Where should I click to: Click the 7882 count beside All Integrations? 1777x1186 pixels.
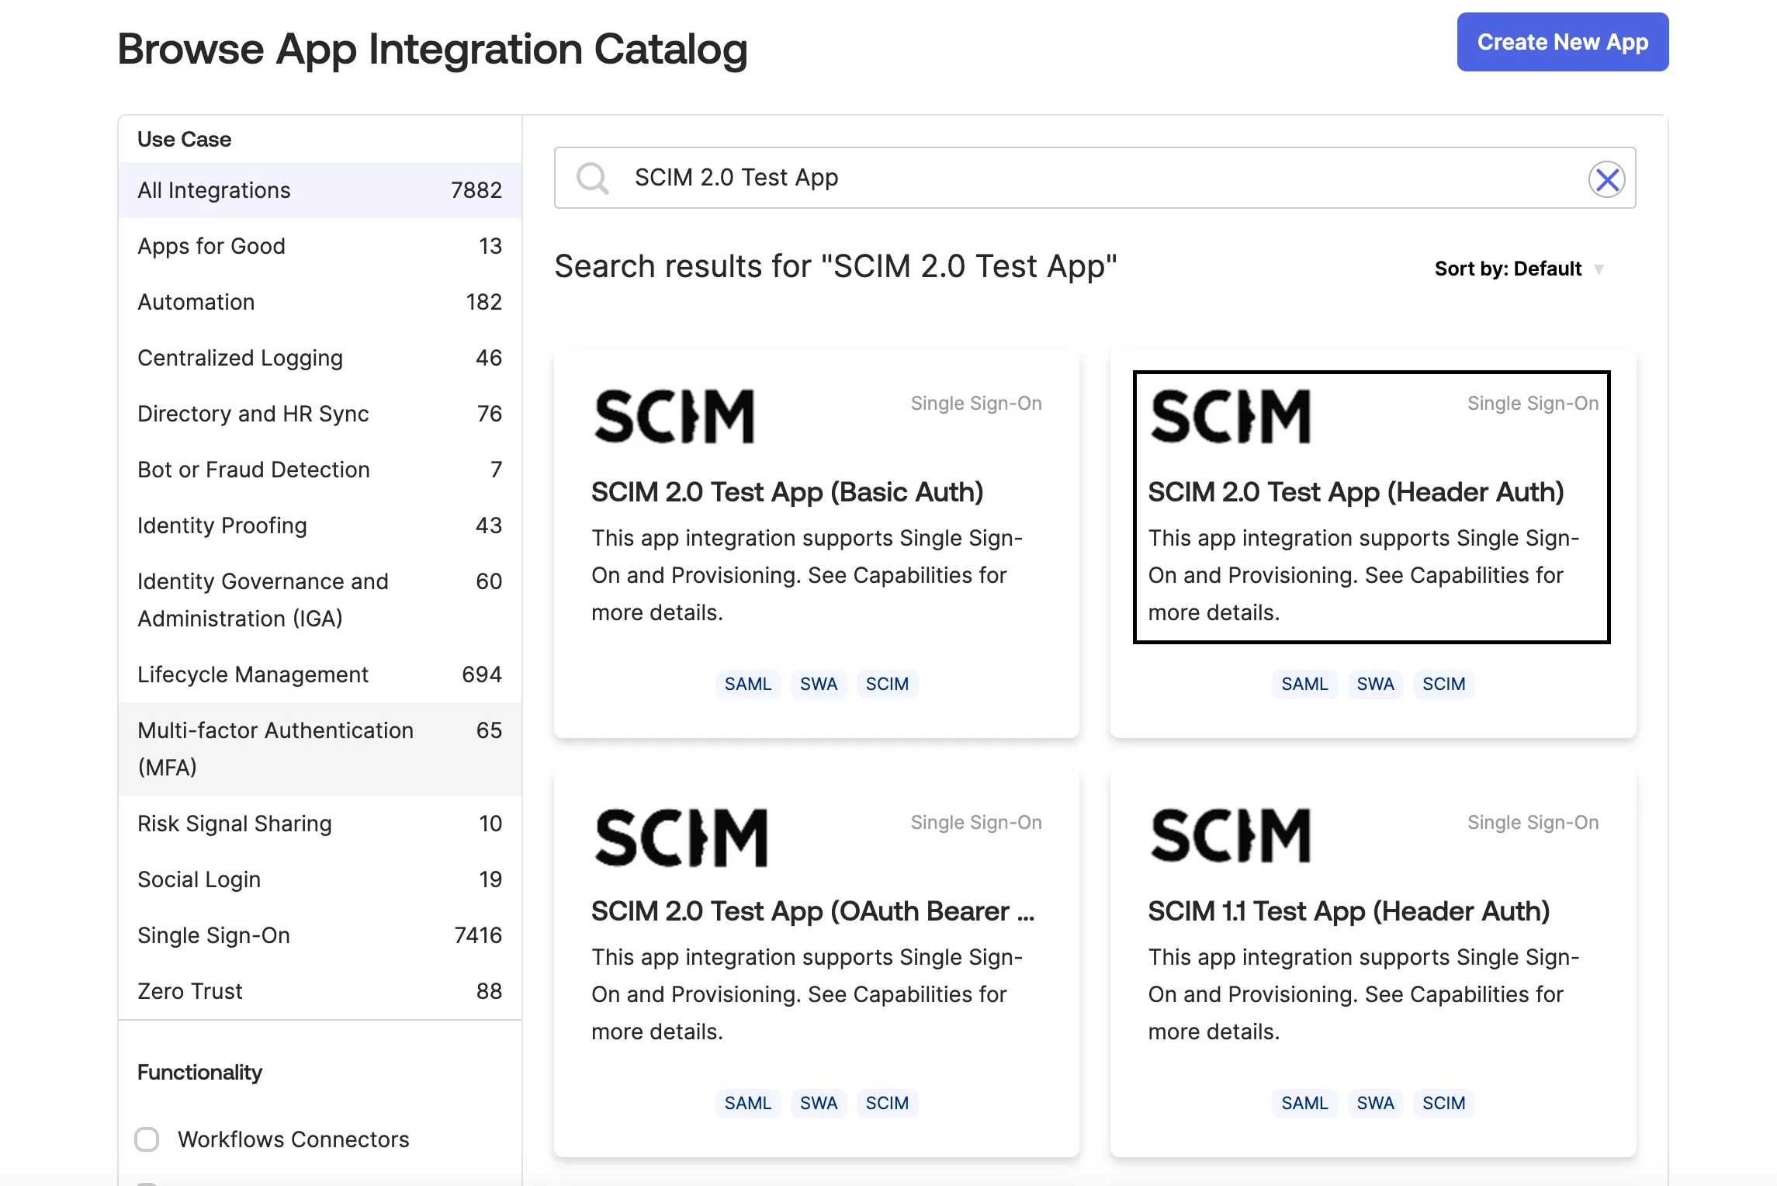tap(476, 190)
